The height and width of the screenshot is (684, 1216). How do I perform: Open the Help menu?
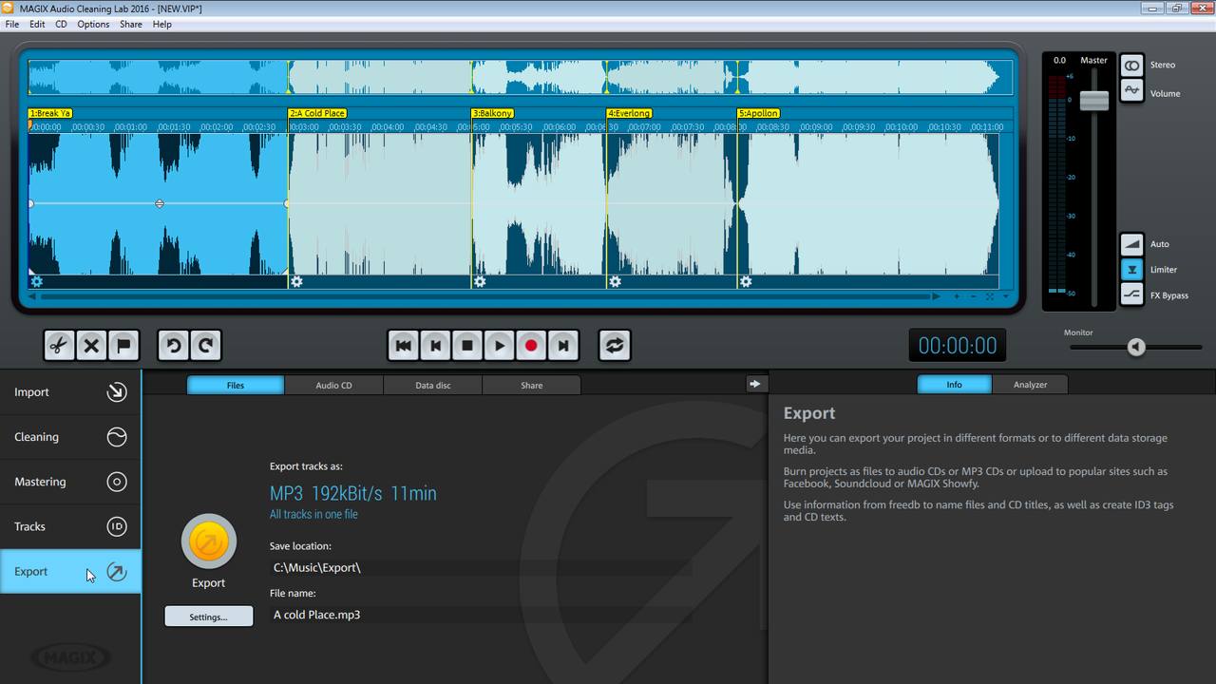click(162, 25)
